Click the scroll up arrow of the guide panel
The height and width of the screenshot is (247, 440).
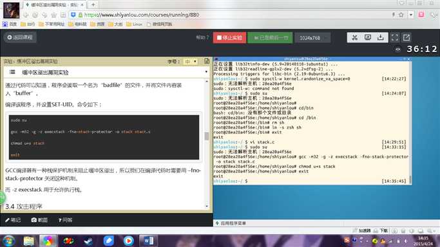click(207, 81)
